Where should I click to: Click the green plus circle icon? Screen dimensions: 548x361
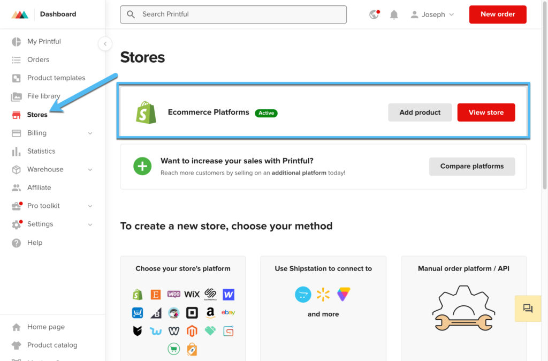click(x=142, y=166)
